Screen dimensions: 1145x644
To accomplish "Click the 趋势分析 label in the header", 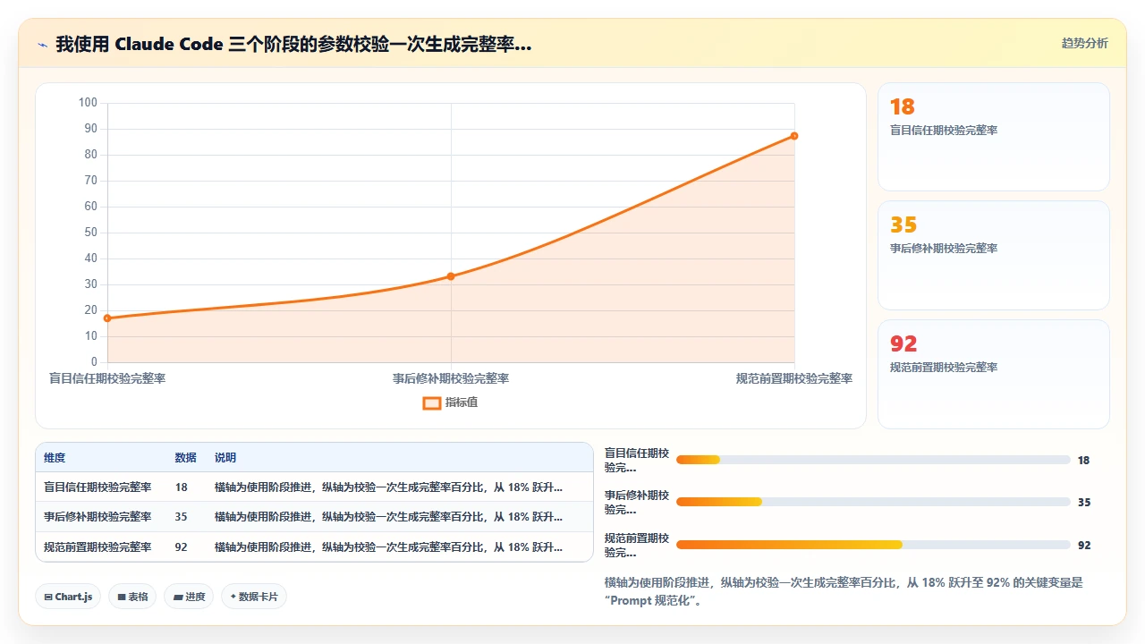I will click(1084, 43).
